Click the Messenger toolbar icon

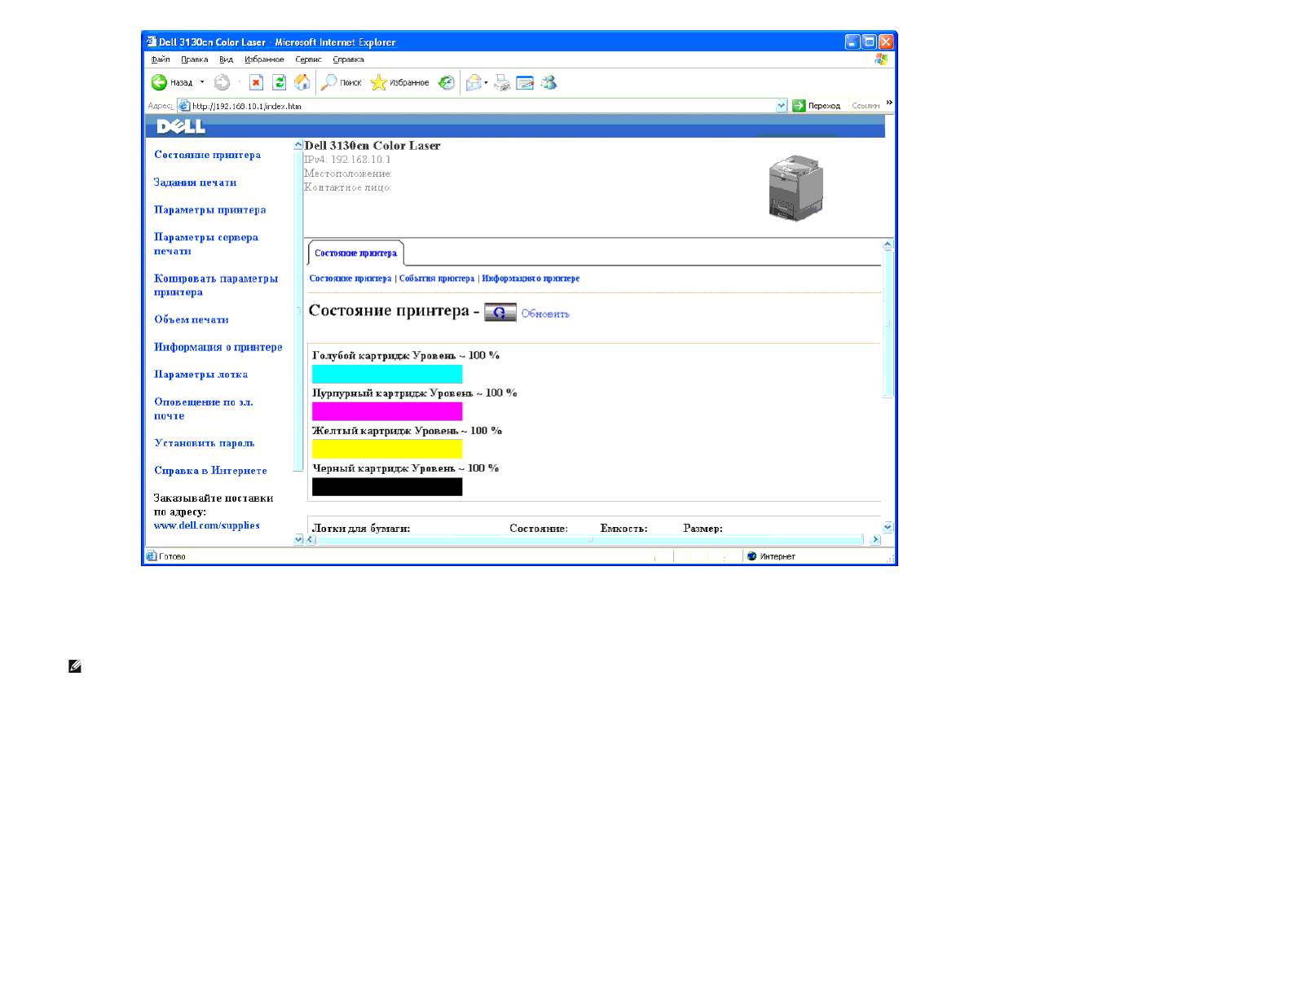coord(549,82)
